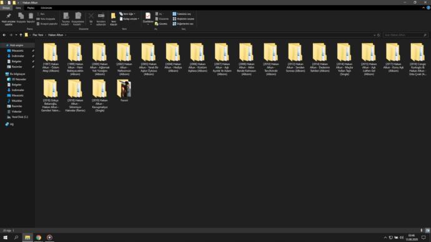This screenshot has width=431, height=242.
Task: Open Müzikler in the navigation pane
Action: (x=17, y=101)
